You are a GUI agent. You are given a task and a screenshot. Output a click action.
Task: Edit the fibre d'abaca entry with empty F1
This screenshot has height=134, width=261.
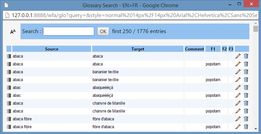[238, 119]
